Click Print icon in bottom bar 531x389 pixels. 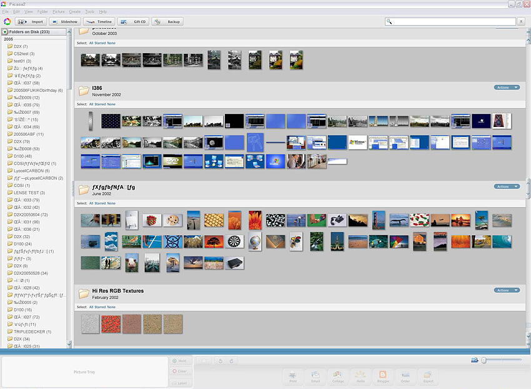[293, 376]
